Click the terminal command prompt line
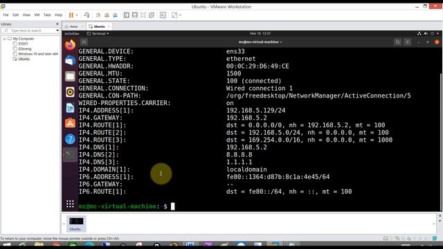The width and height of the screenshot is (443, 249). pyautogui.click(x=127, y=206)
